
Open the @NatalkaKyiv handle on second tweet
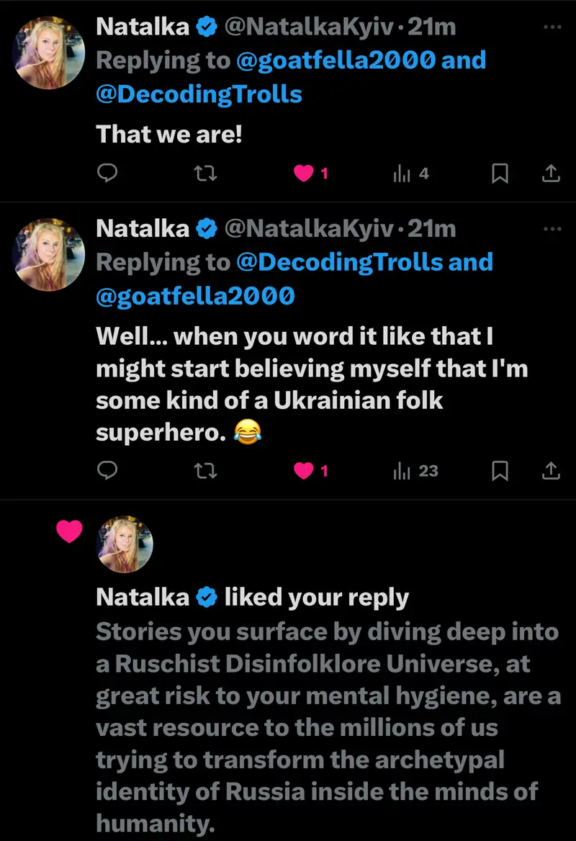309,229
